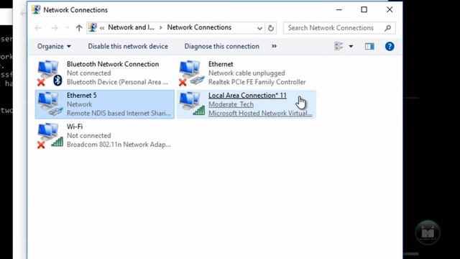Select the Ethernet 5 adapter icon

(x=50, y=104)
